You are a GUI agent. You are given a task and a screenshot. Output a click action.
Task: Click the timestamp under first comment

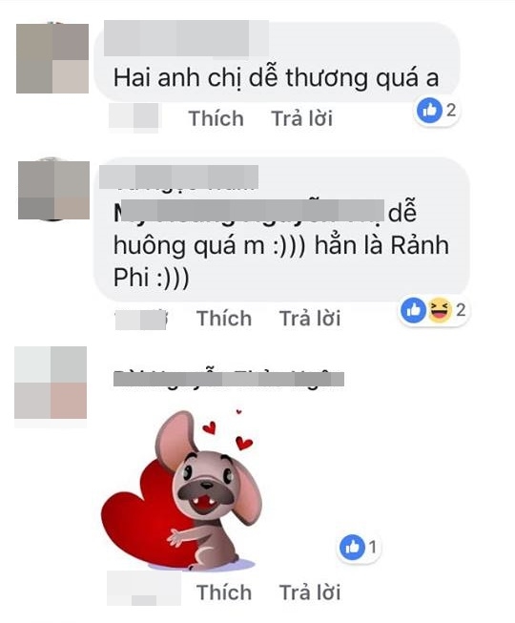tap(134, 116)
